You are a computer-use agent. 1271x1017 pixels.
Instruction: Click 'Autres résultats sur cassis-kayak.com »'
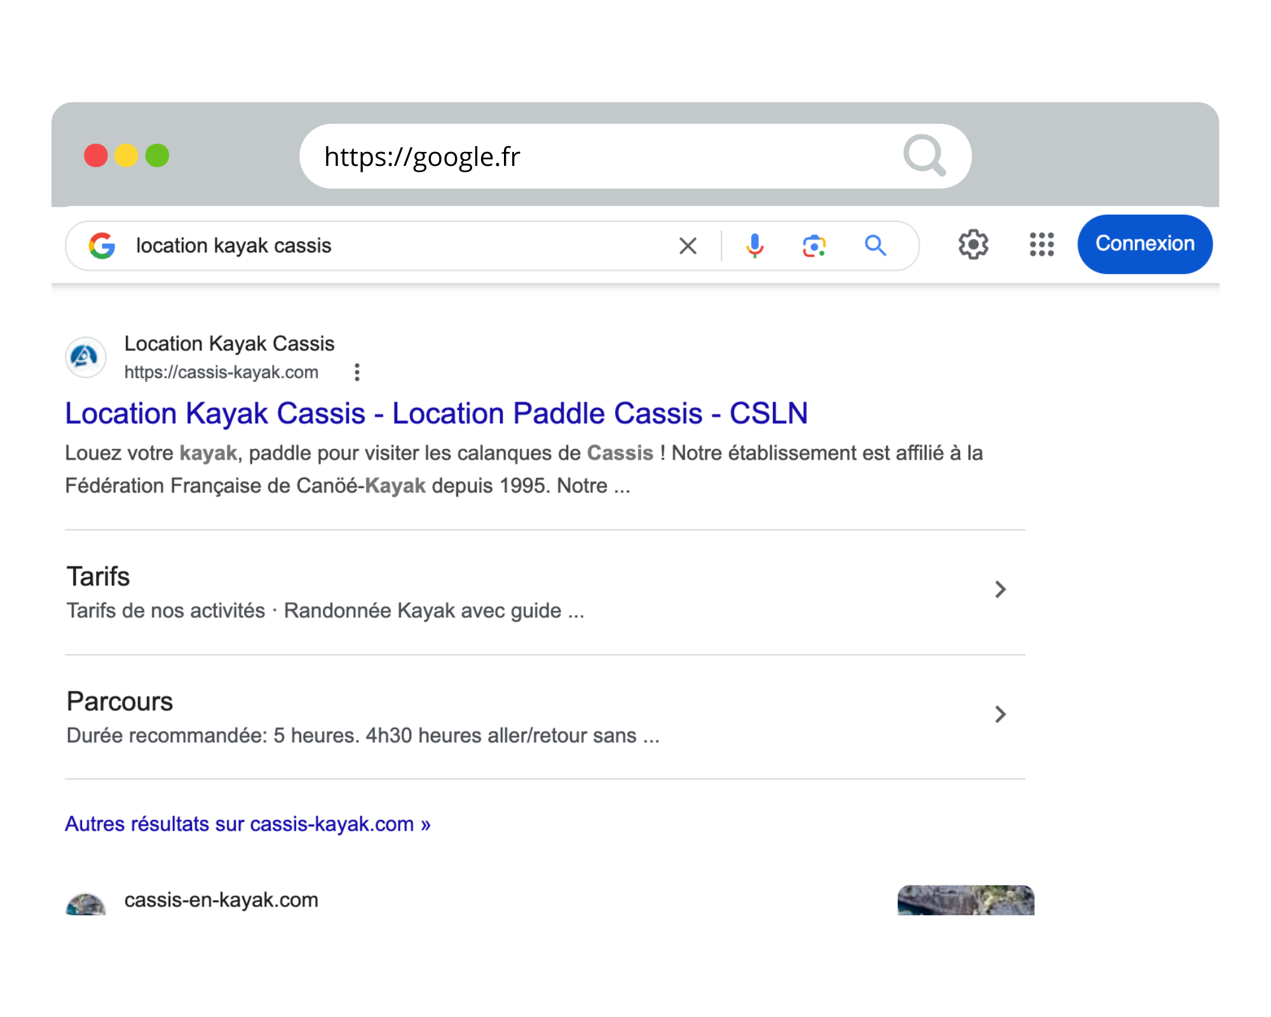tap(248, 824)
